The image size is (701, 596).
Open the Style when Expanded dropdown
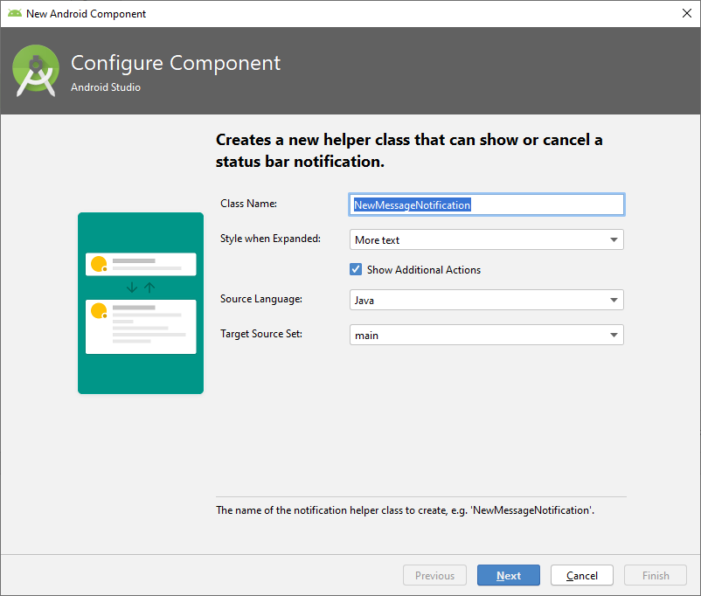coord(487,239)
